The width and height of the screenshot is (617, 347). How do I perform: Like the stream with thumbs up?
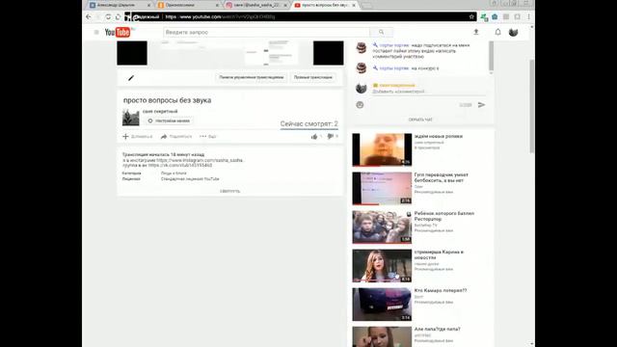pyautogui.click(x=314, y=137)
